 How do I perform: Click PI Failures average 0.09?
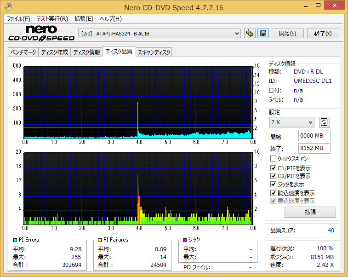(x=160, y=249)
